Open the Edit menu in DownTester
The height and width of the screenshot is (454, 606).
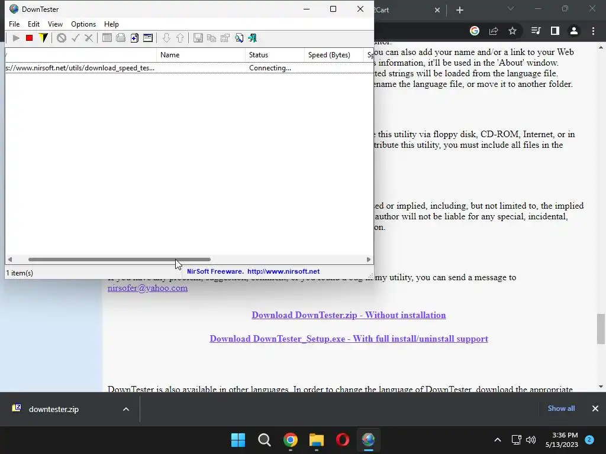(34, 24)
